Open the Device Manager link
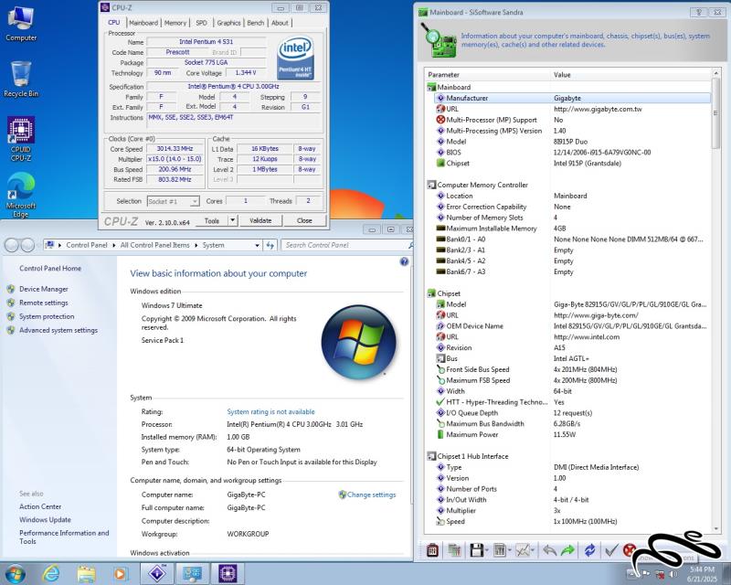The height and width of the screenshot is (585, 731). (x=43, y=289)
